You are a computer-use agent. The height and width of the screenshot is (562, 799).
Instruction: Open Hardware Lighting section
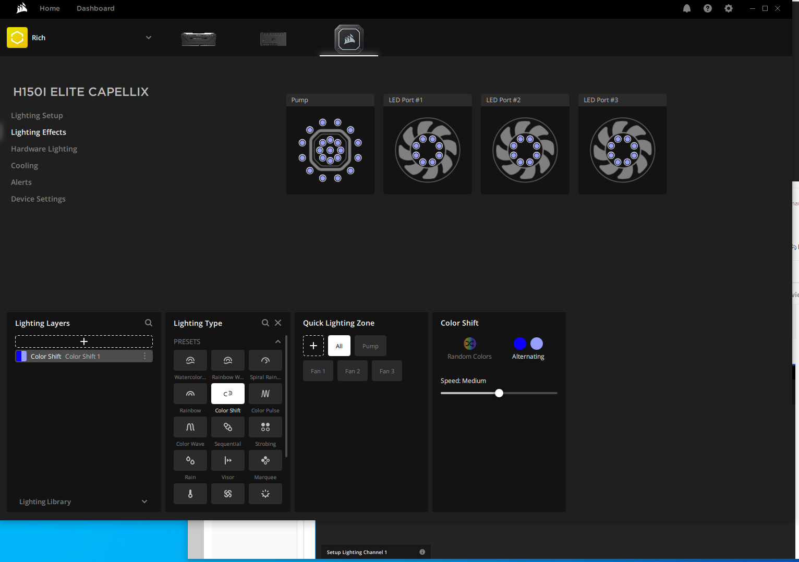(44, 149)
